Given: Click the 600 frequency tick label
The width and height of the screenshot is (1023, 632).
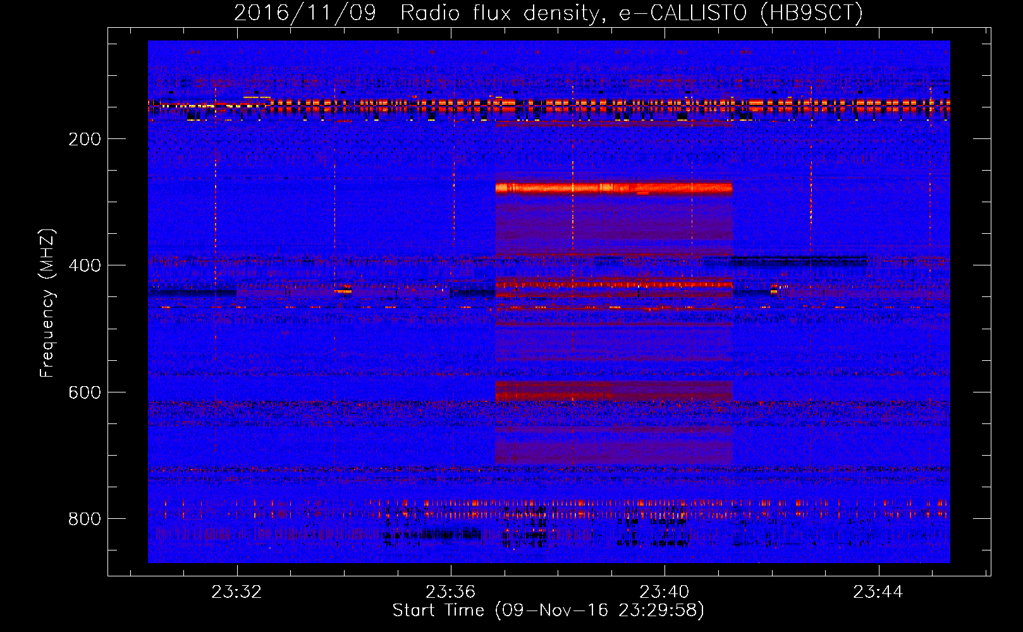Looking at the screenshot, I should [x=85, y=392].
